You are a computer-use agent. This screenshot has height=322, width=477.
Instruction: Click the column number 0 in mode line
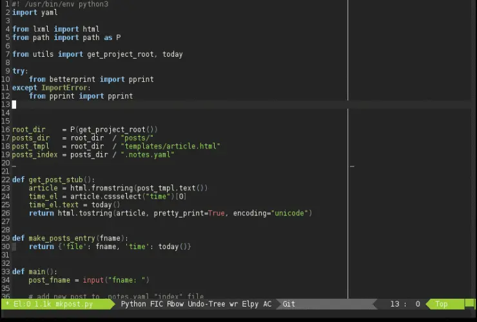[x=417, y=304]
